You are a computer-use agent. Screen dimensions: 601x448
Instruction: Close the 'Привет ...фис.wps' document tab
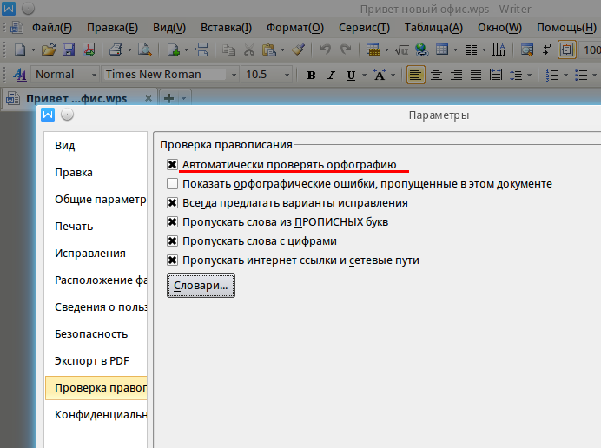point(149,98)
